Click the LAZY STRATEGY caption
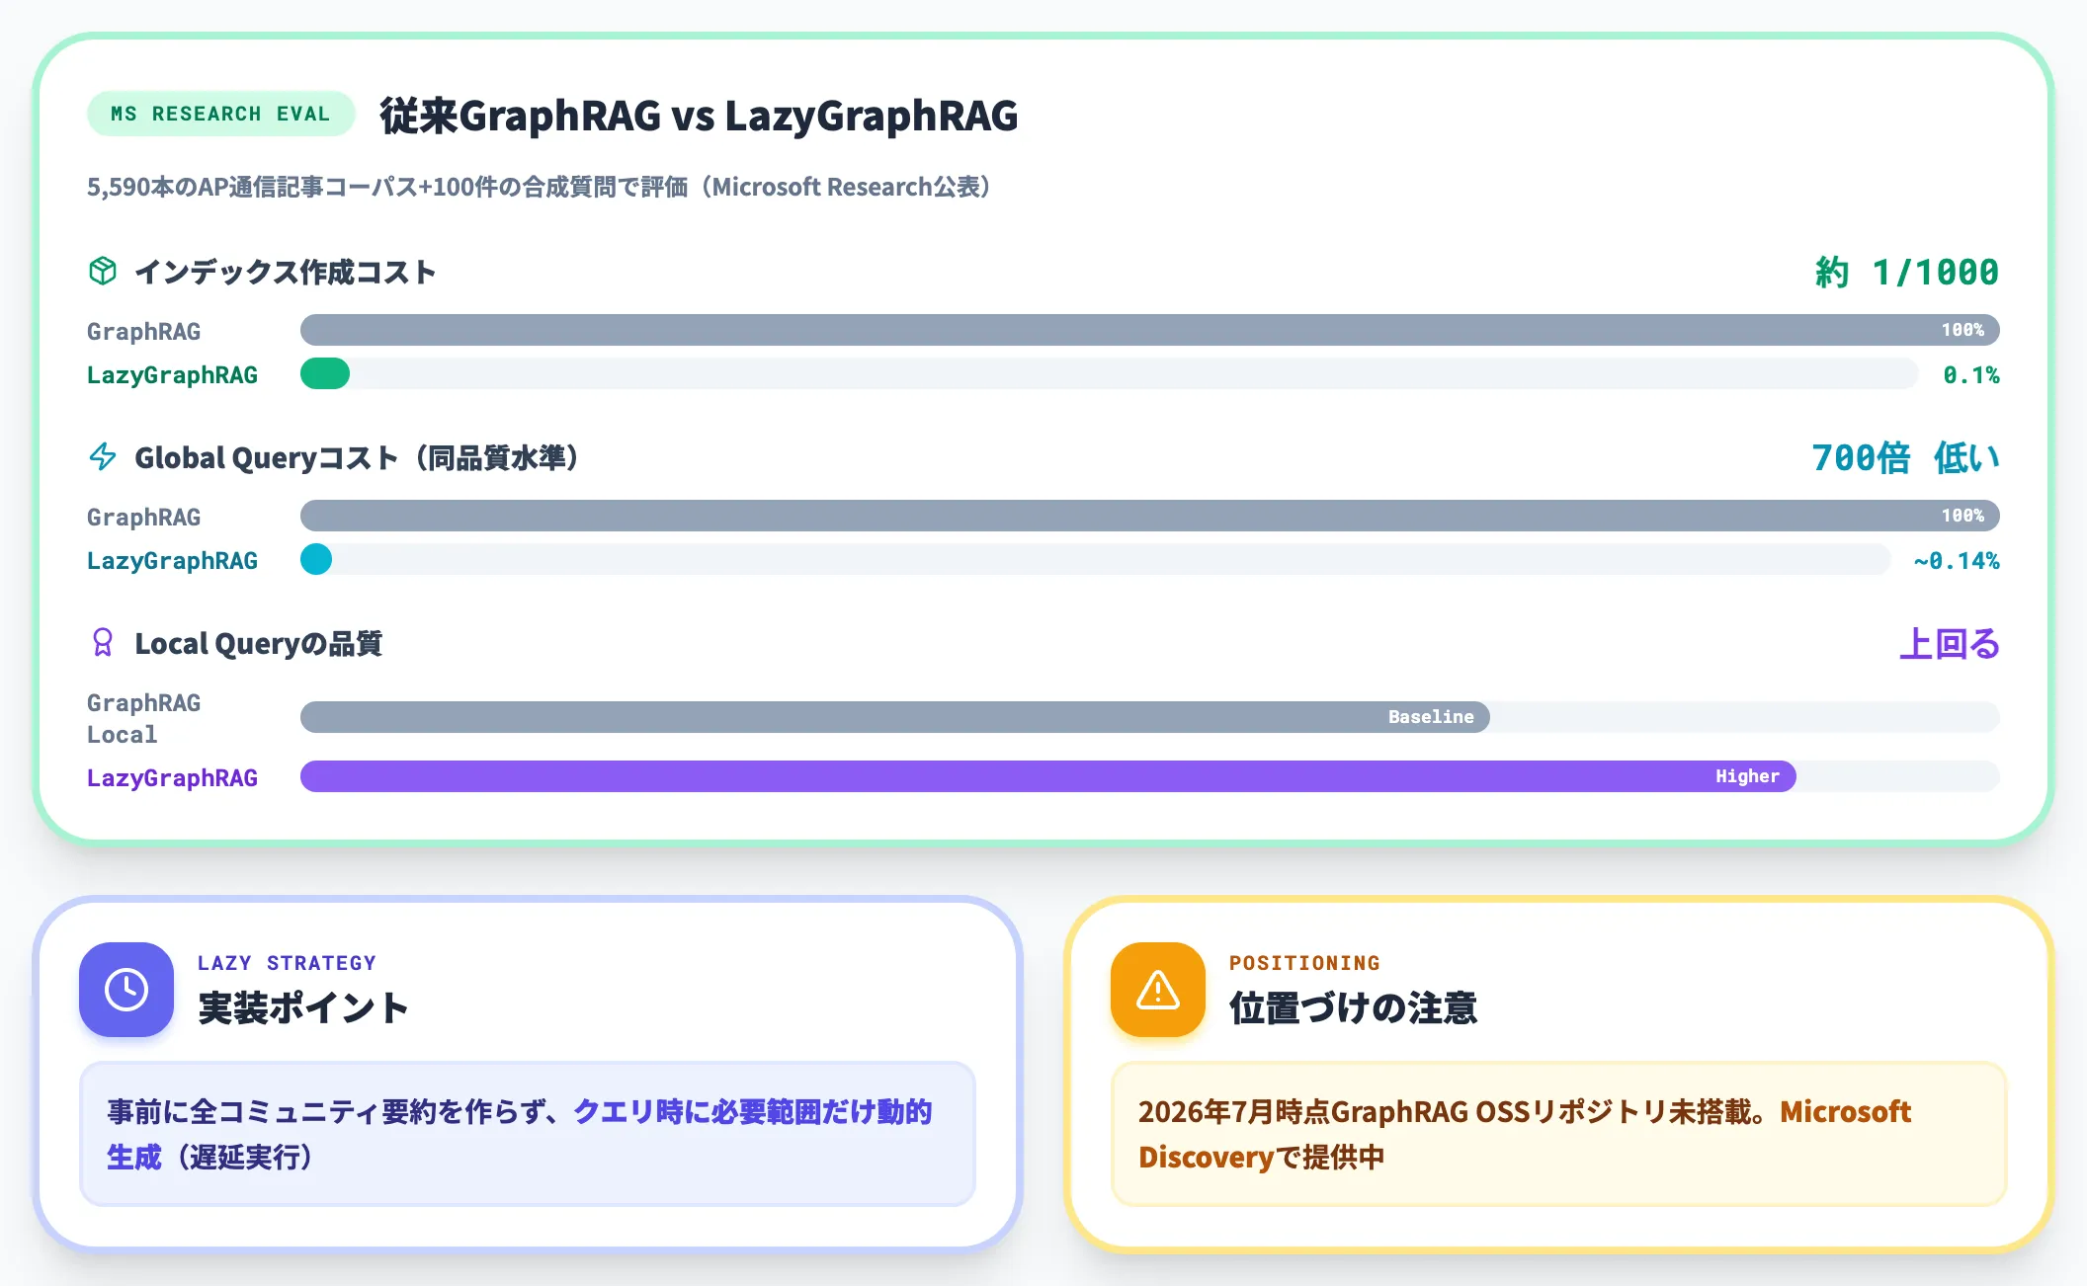The height and width of the screenshot is (1286, 2087). (x=287, y=962)
